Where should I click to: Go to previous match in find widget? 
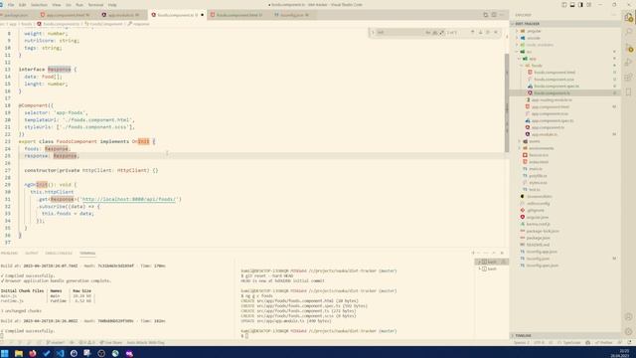pos(473,32)
